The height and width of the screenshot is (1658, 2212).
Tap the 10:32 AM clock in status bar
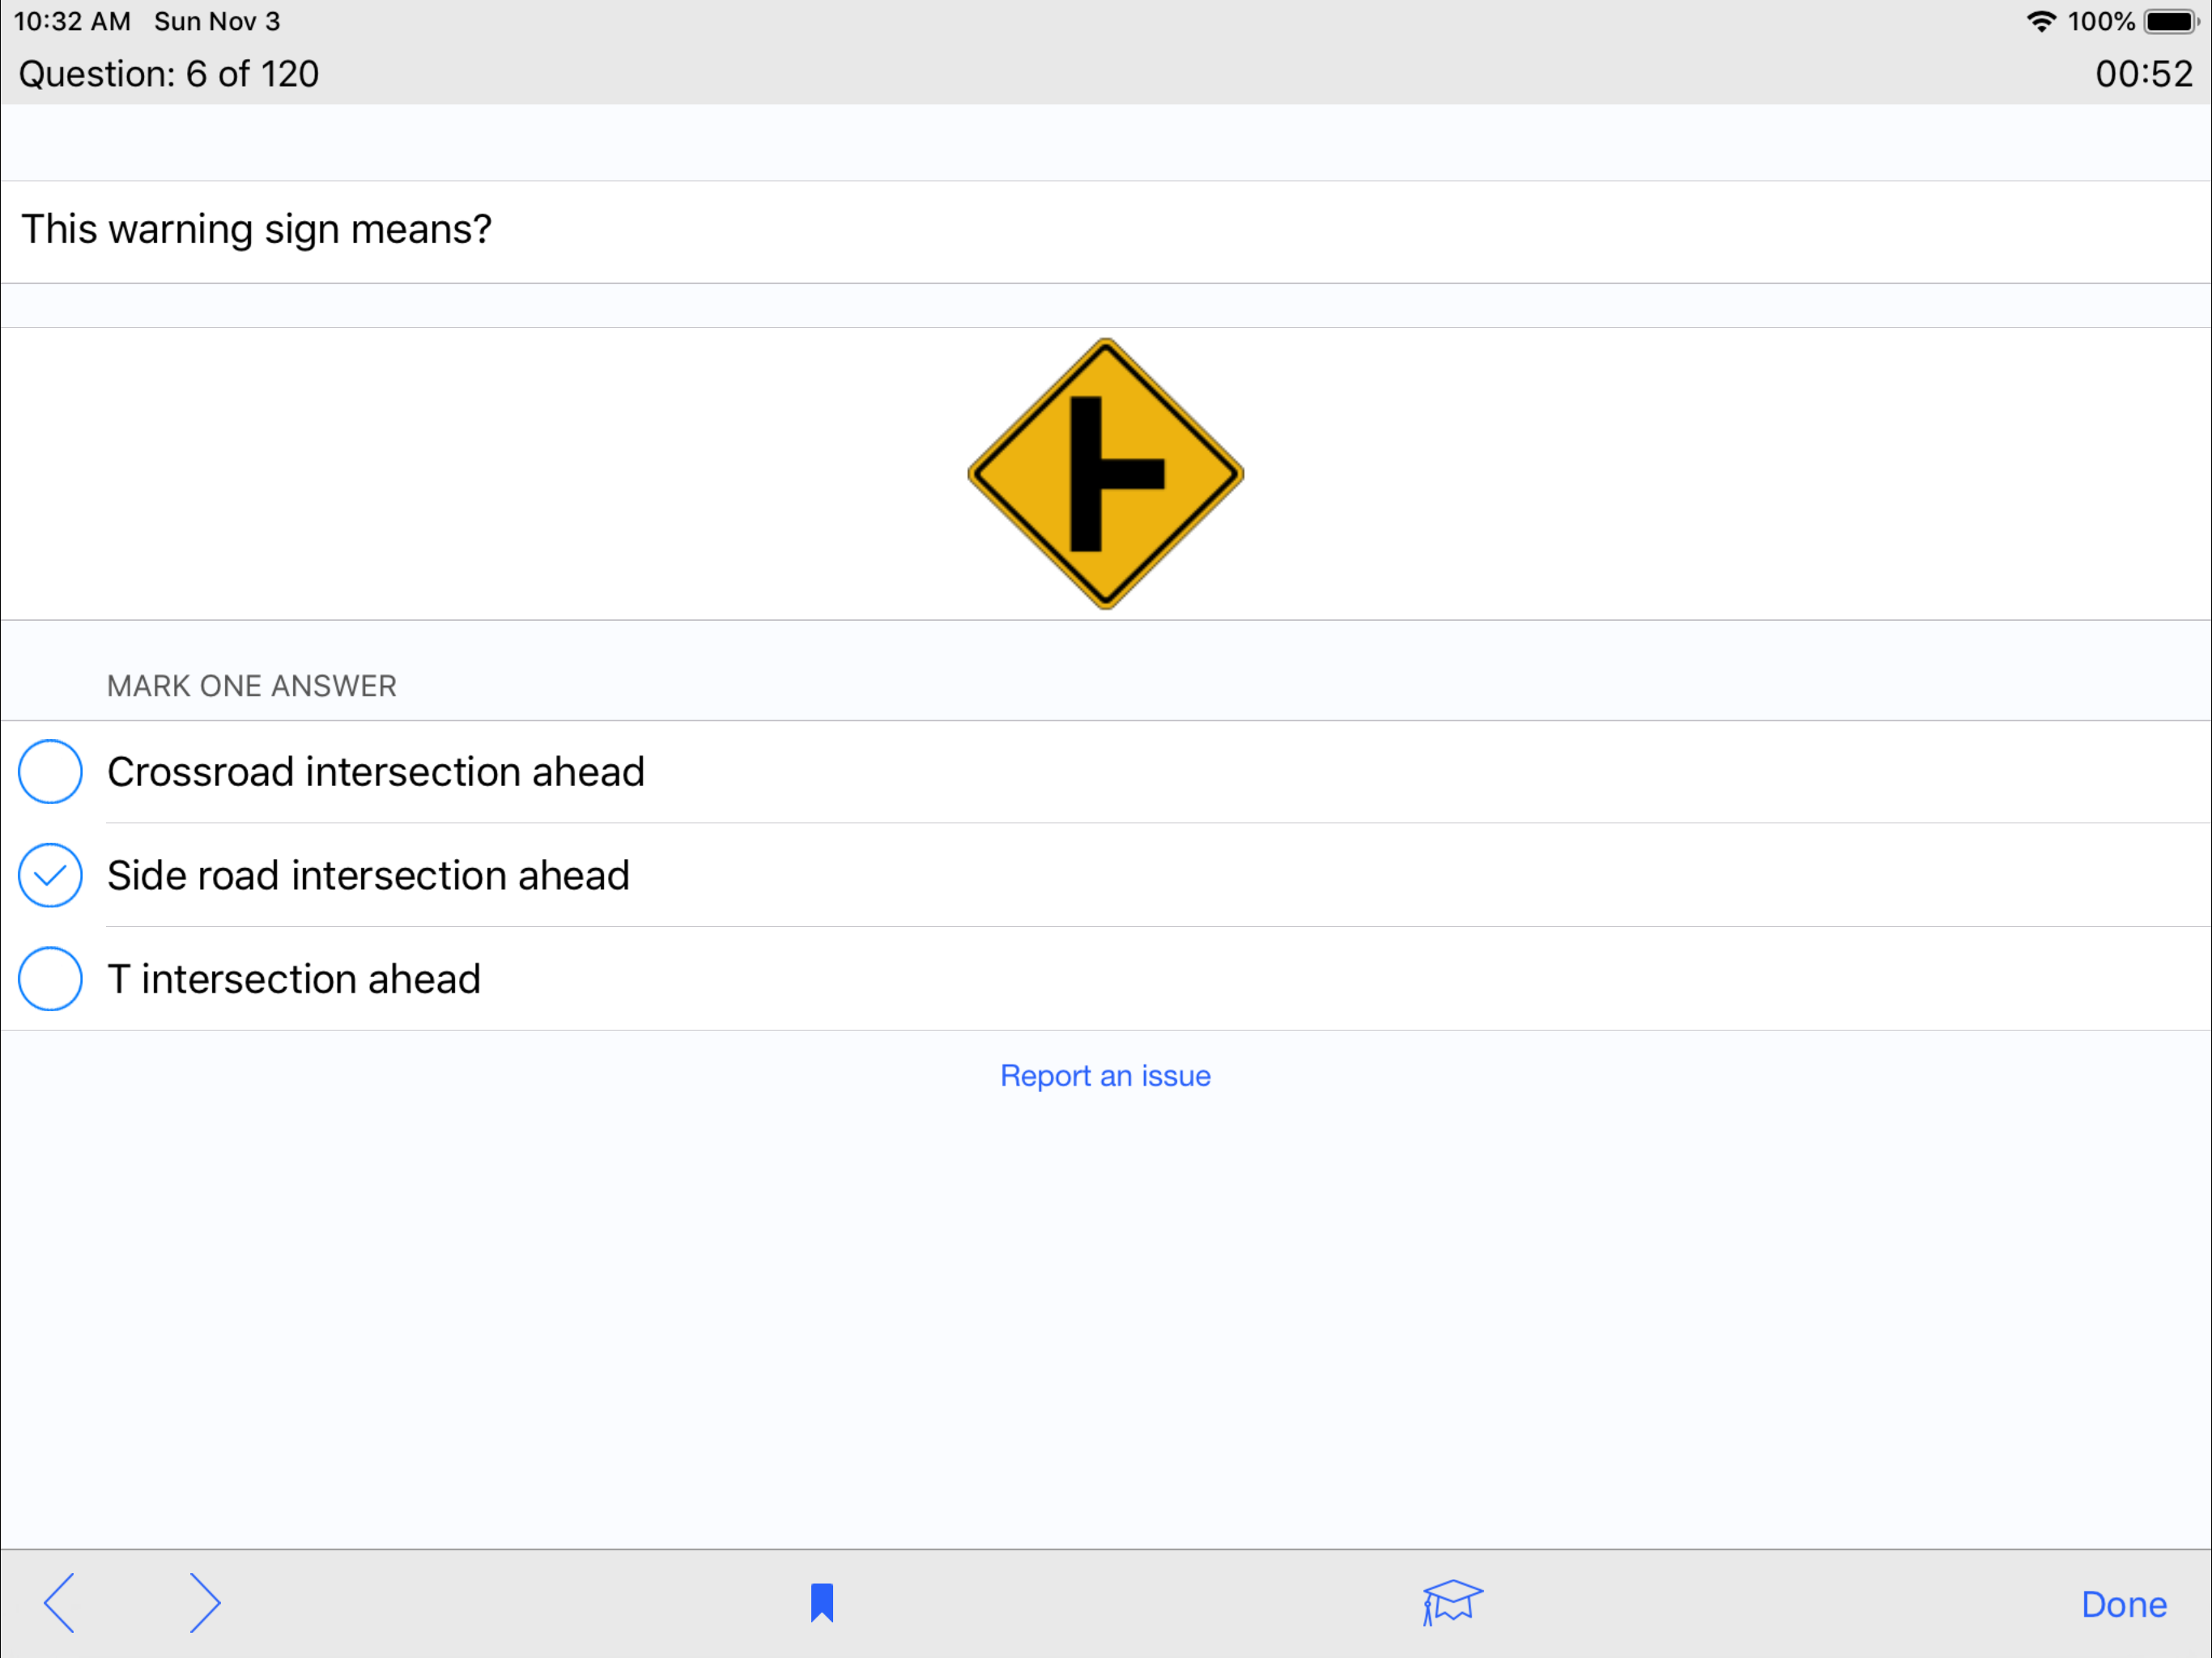[x=72, y=21]
